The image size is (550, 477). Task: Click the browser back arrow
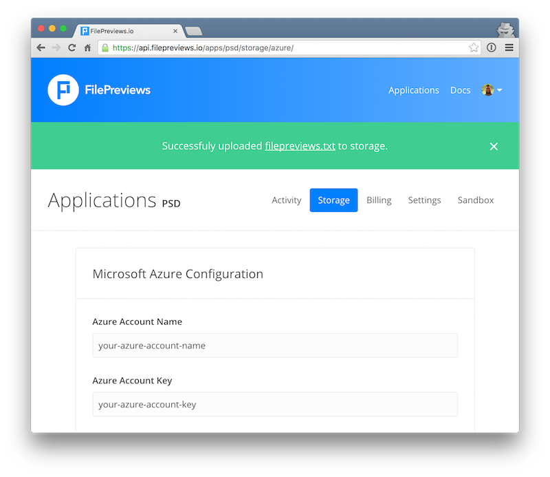click(x=41, y=47)
